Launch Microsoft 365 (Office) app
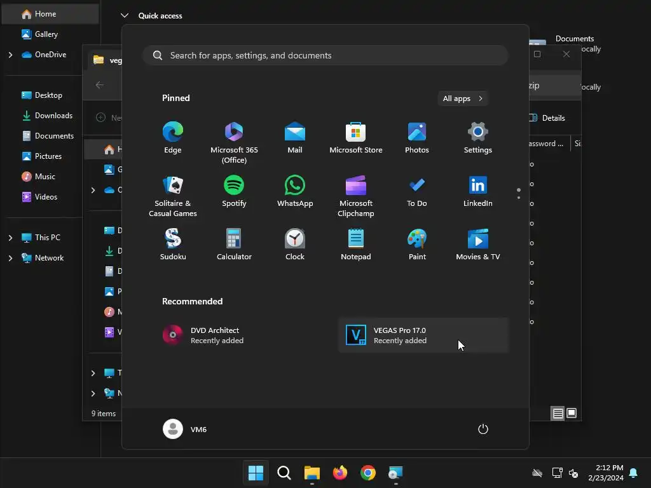The width and height of the screenshot is (651, 488). pos(234,143)
